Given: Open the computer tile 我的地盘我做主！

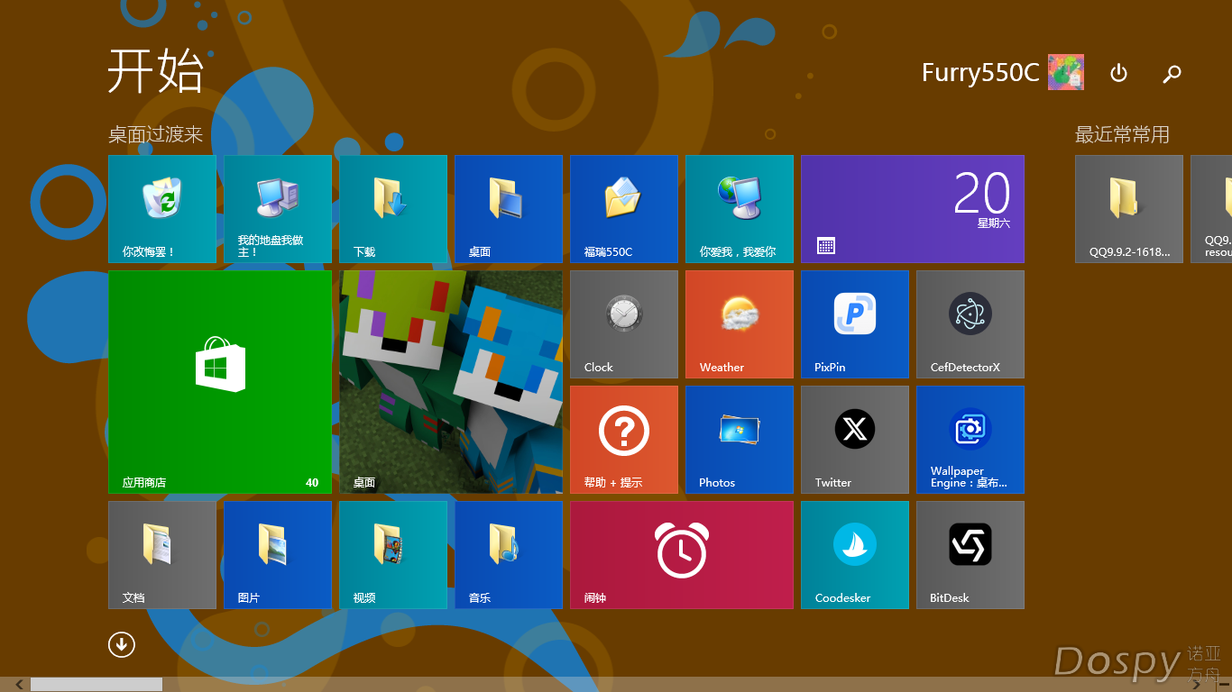Looking at the screenshot, I should 278,209.
